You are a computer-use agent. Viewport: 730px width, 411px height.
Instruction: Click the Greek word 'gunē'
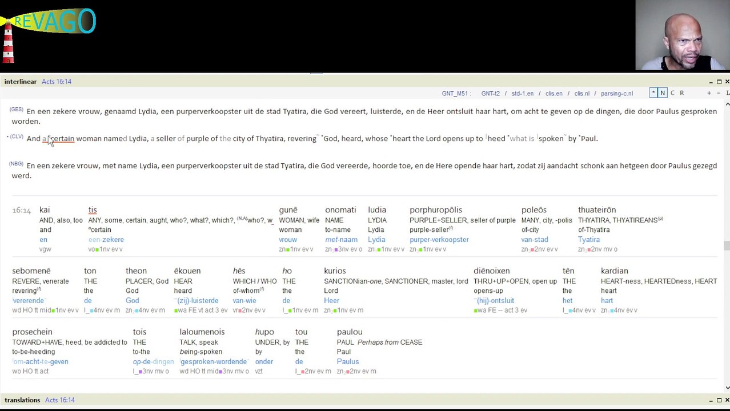288,210
